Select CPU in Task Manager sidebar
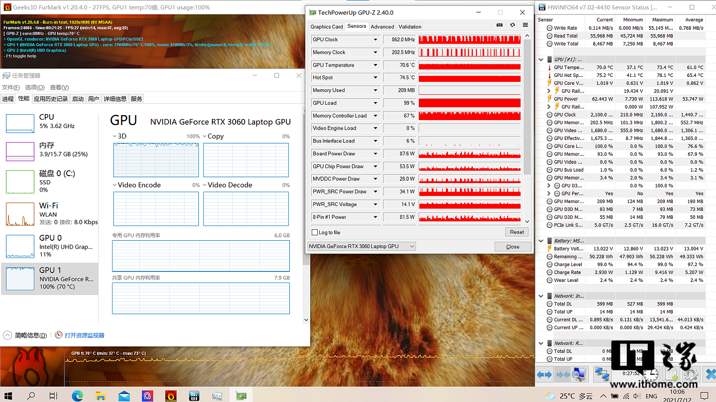The width and height of the screenshot is (716, 402). click(50, 122)
